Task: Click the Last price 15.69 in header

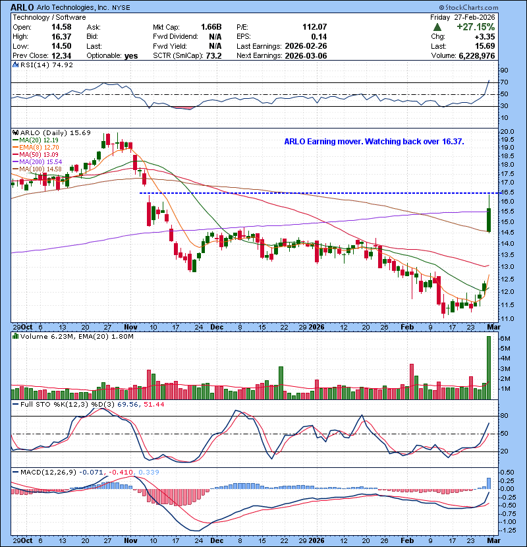Action: click(486, 46)
